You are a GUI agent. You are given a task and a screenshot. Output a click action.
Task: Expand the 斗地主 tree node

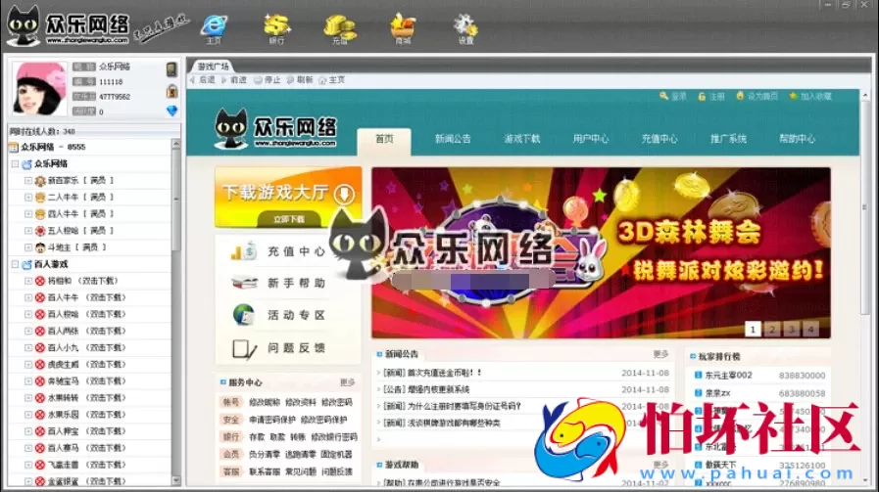(28, 247)
